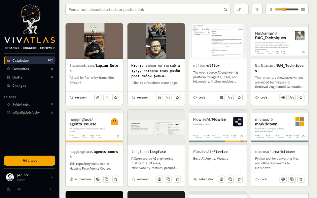This screenshot has height=198, width=317.
Task: Open the Changes section
Action: (29, 86)
